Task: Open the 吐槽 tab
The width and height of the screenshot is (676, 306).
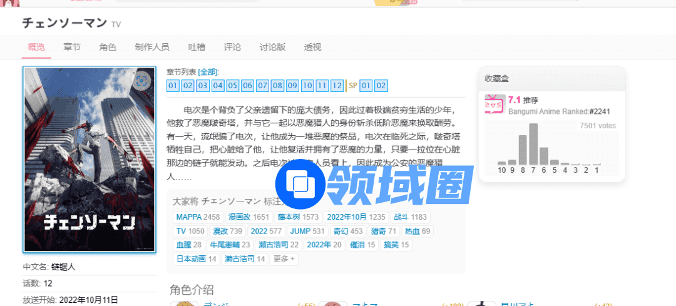Action: click(197, 47)
